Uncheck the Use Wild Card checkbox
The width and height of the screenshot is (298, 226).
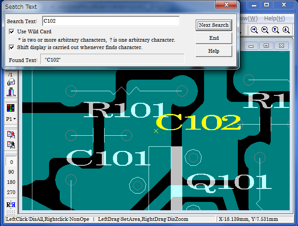click(x=12, y=31)
